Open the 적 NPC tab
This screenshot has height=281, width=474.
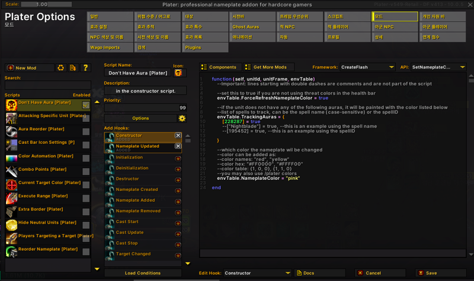click(x=300, y=27)
